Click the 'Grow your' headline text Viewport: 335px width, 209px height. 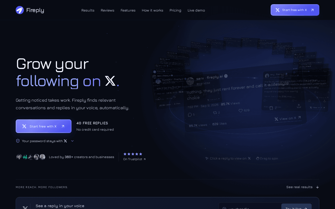[52, 64]
